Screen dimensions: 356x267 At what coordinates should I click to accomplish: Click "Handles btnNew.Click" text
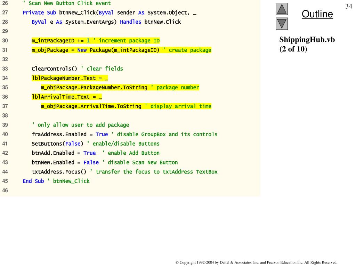tap(150, 22)
